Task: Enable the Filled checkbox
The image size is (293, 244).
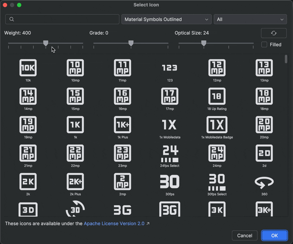Action: pyautogui.click(x=264, y=45)
